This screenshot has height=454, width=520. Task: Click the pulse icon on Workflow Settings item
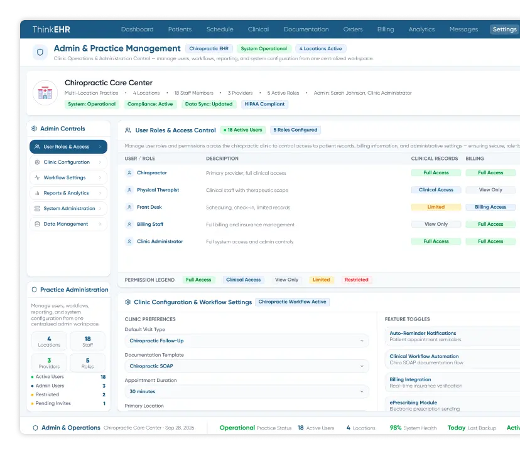(37, 177)
